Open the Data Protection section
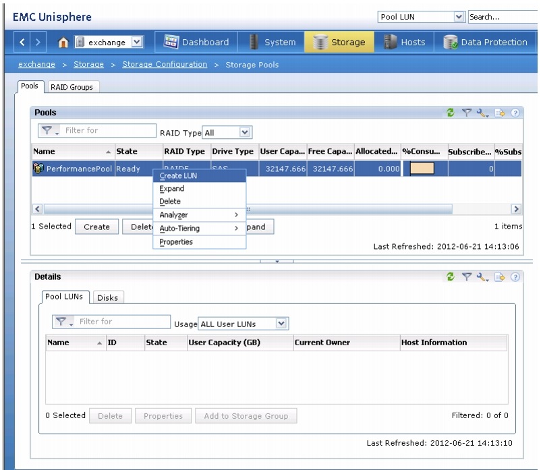The image size is (543, 470). (485, 42)
